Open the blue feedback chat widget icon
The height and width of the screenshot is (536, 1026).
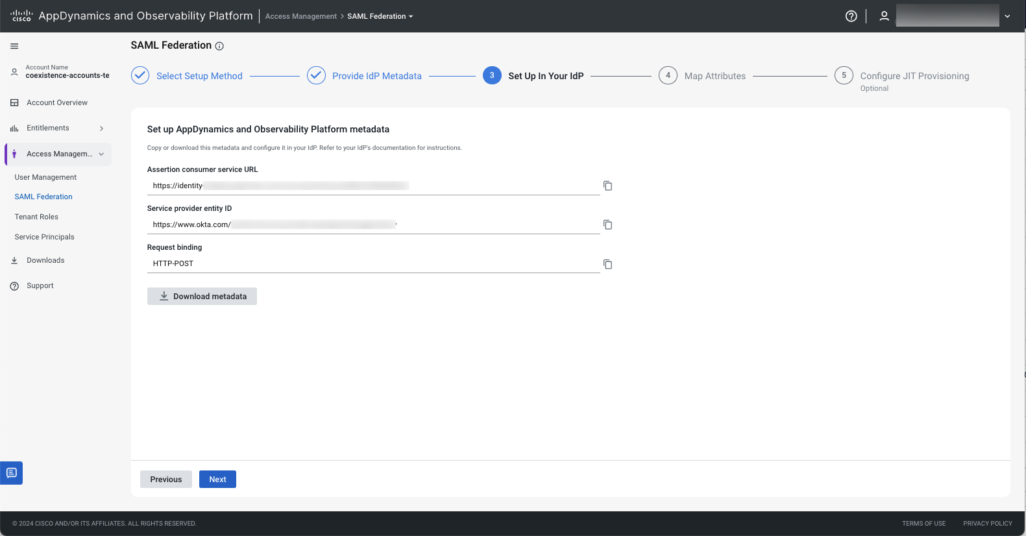(x=11, y=473)
